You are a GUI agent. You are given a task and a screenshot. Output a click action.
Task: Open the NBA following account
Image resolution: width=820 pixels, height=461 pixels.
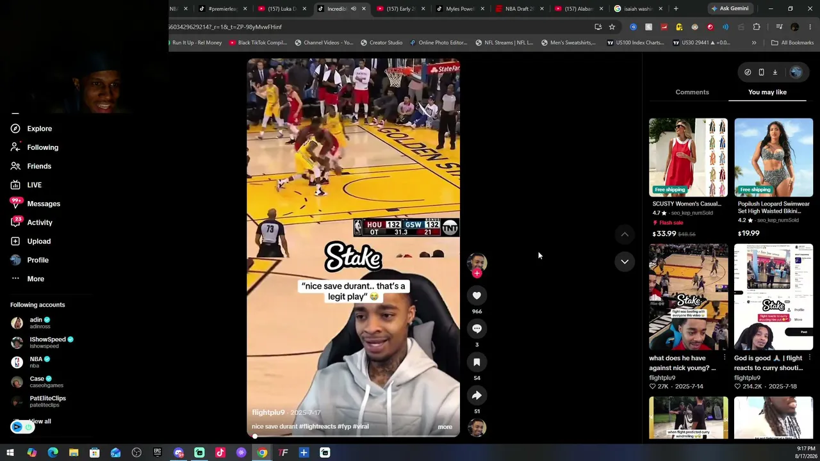coord(31,362)
